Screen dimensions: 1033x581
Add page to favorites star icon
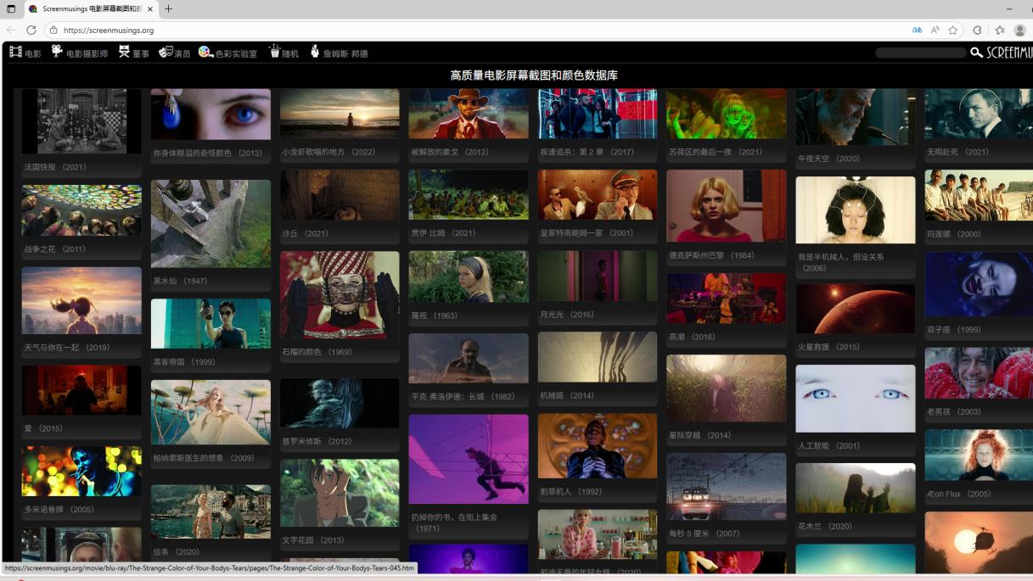953,30
